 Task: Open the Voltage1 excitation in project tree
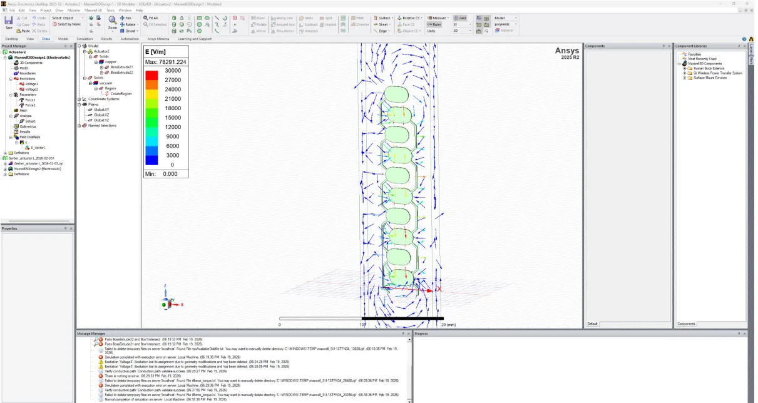31,84
